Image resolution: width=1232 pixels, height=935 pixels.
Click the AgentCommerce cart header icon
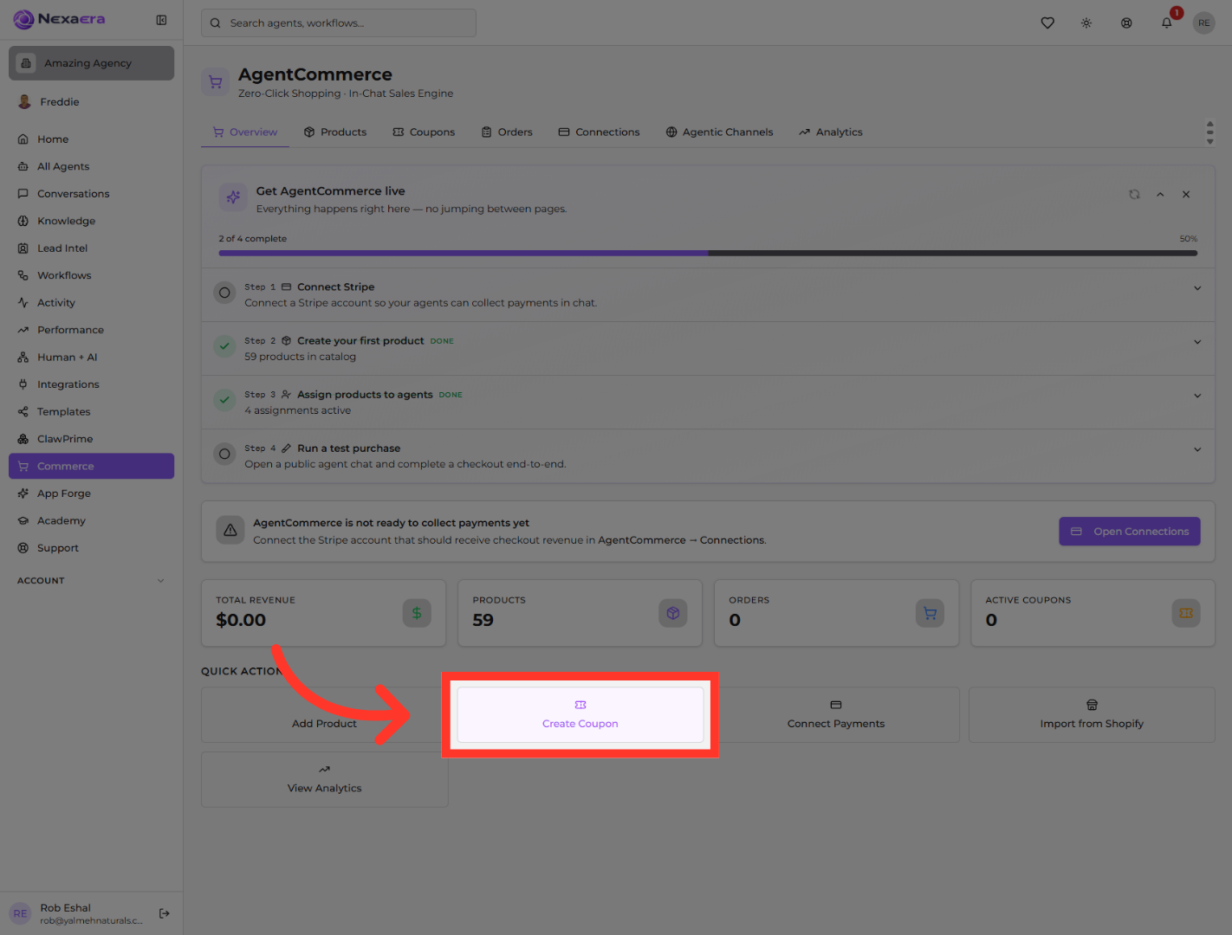tap(216, 82)
